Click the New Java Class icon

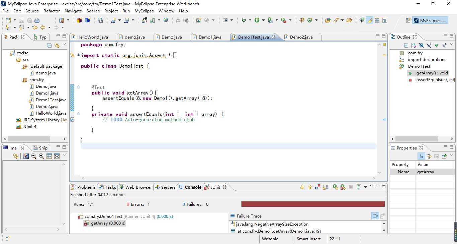(310, 20)
